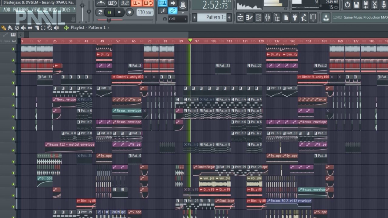
Task: Open the Piano roll view
Action: click(249, 18)
